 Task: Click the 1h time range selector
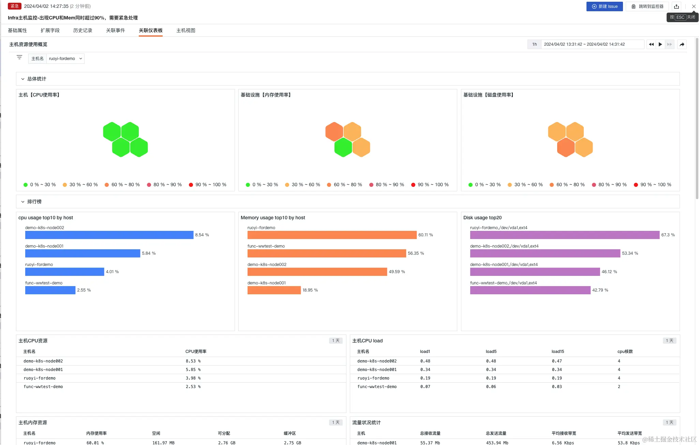(x=534, y=44)
